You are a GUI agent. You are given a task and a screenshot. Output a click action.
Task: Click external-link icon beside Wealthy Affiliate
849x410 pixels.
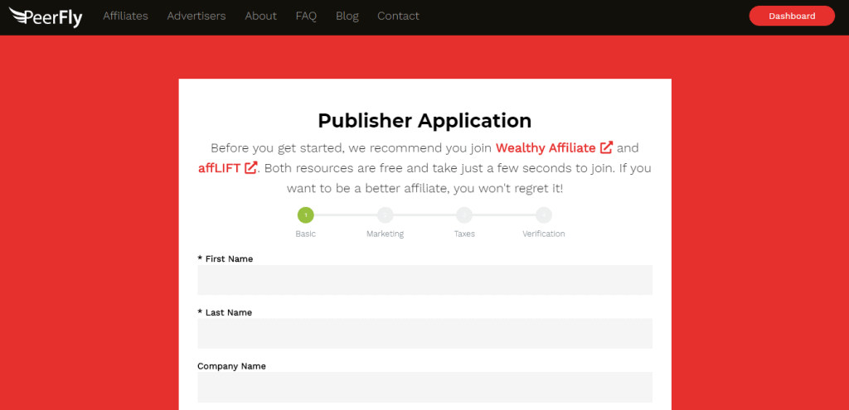click(x=606, y=147)
